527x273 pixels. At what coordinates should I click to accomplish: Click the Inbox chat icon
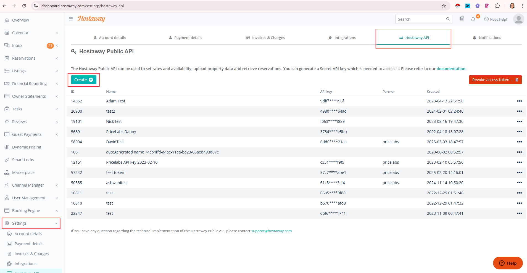click(7, 46)
